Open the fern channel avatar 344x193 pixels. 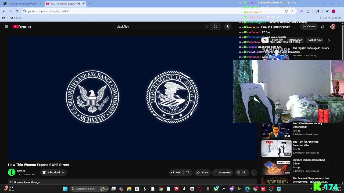point(12,172)
